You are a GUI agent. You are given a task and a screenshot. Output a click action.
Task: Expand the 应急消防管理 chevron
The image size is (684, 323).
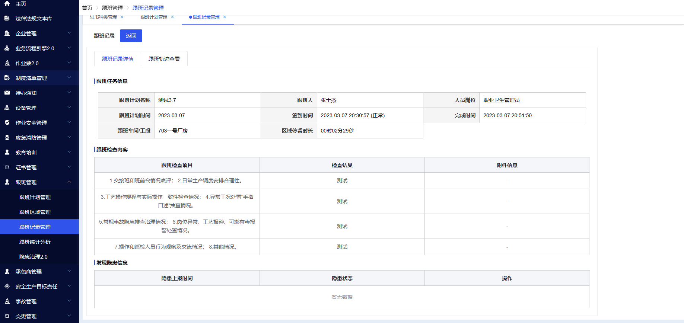(69, 137)
